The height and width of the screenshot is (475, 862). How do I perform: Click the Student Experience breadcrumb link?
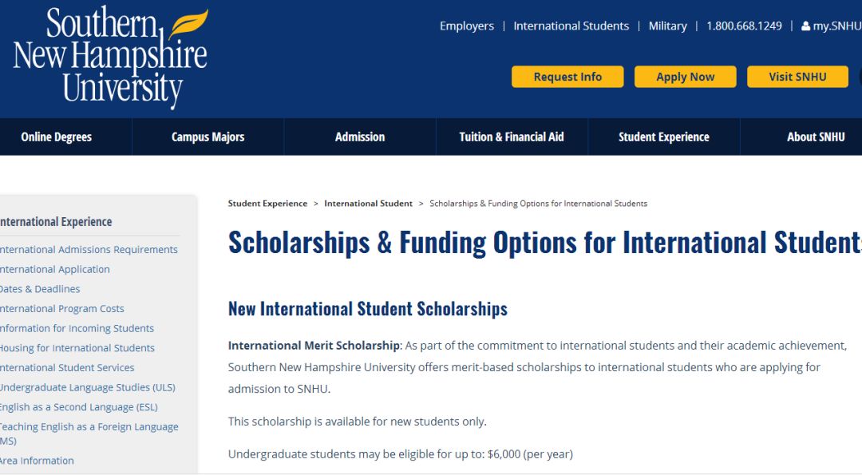267,204
